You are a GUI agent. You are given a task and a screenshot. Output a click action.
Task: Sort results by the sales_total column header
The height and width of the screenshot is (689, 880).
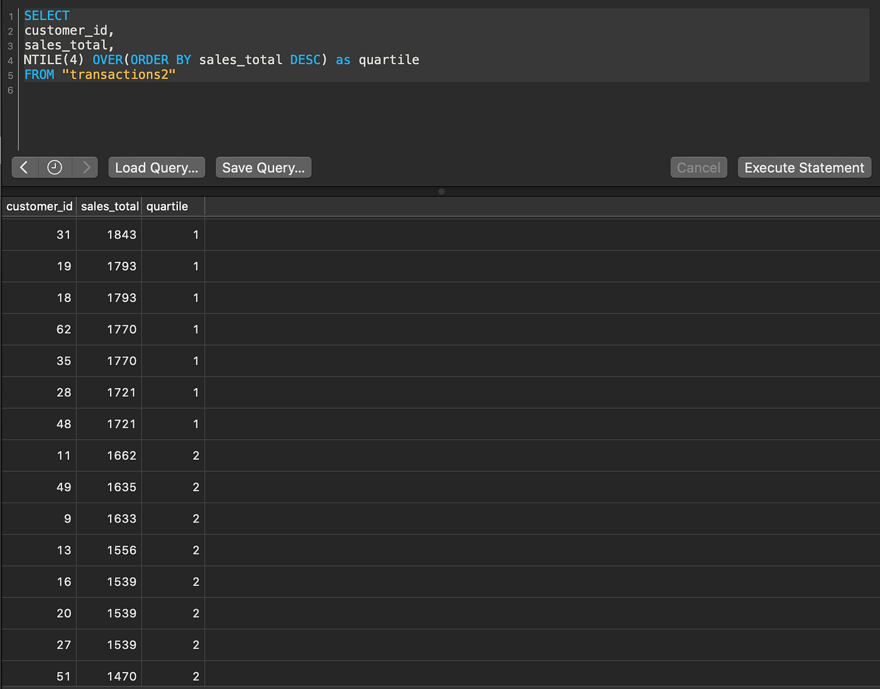point(109,206)
